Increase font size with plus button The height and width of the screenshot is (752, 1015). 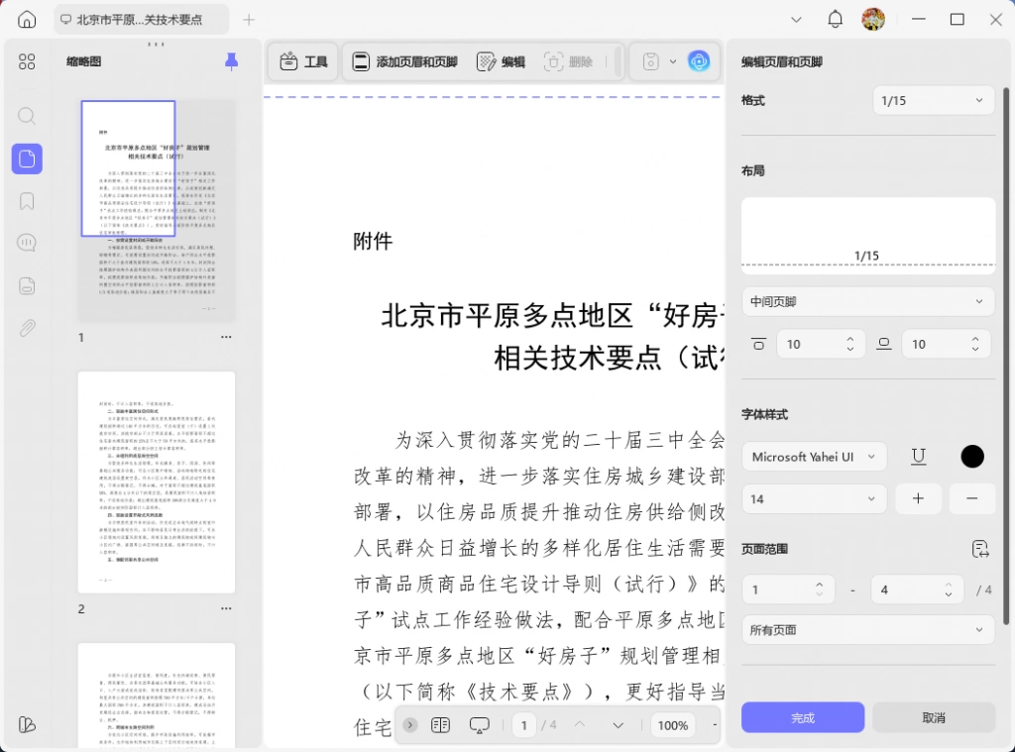click(x=918, y=499)
